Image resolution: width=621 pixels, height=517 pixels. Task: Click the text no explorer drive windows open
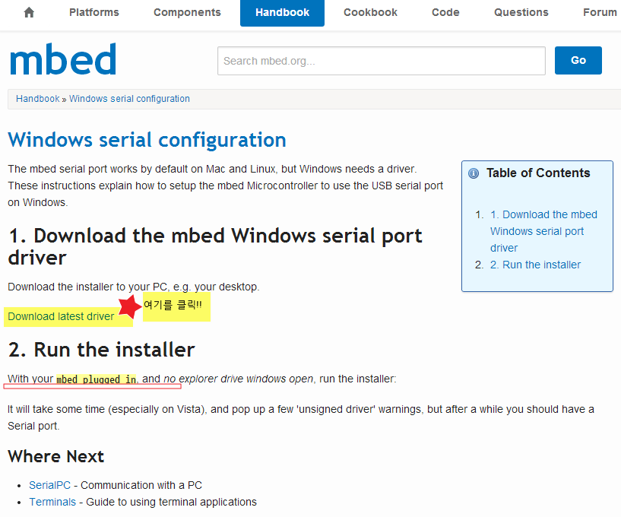239,379
